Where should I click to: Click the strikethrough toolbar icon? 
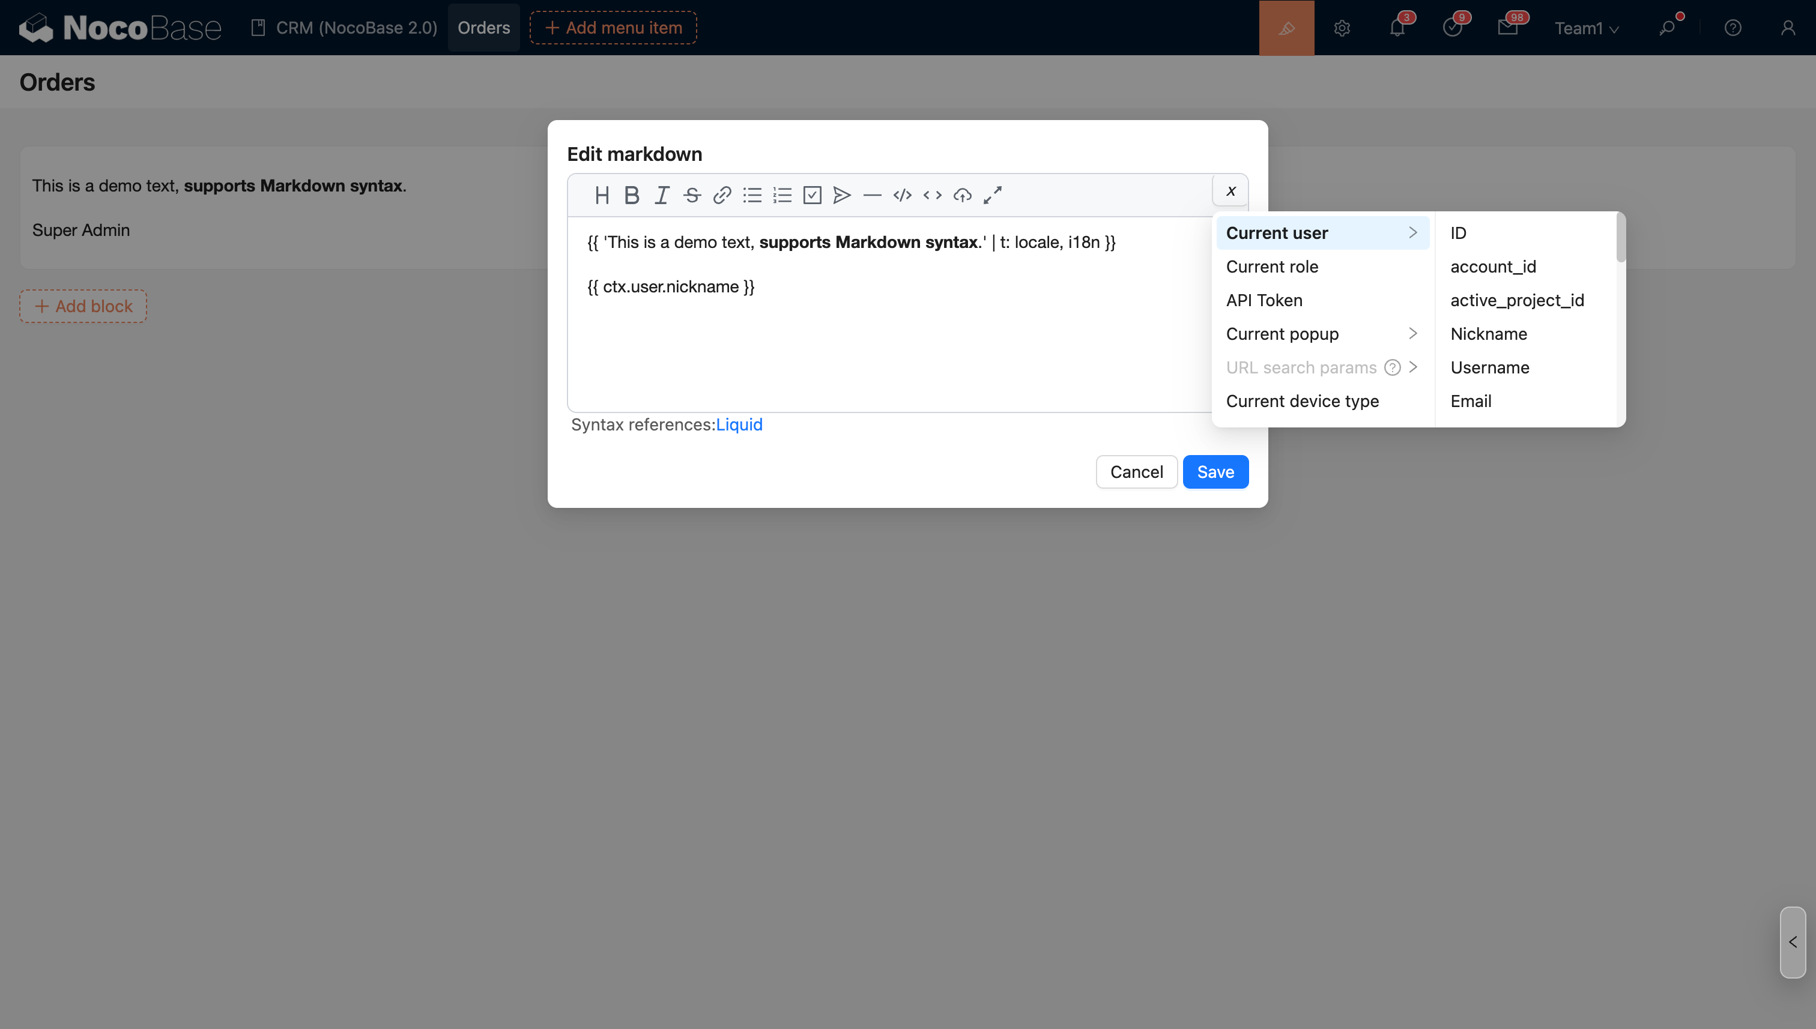click(692, 195)
